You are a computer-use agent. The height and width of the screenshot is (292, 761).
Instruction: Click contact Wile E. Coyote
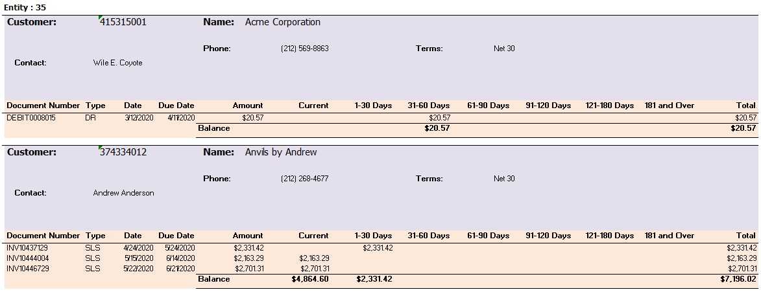click(118, 63)
